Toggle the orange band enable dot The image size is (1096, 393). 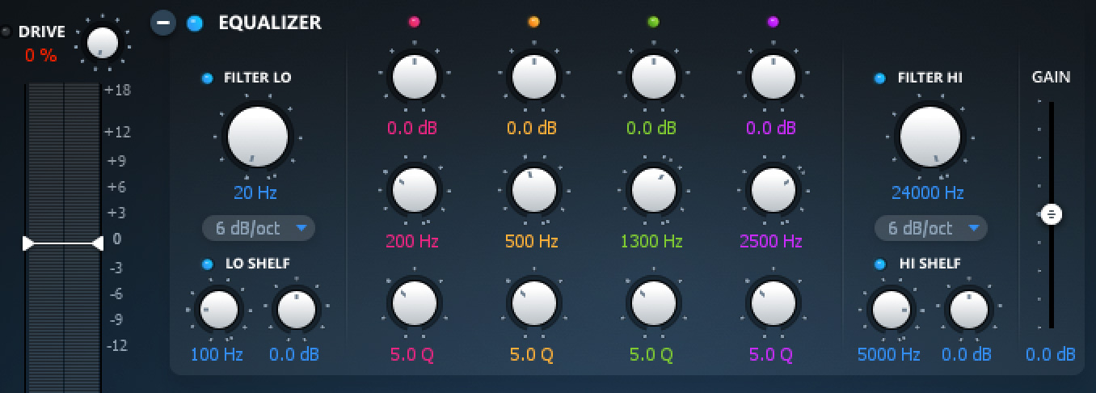tap(533, 23)
